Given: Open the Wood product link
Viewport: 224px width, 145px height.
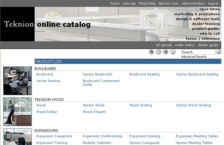Looking at the screenshot, I should tap(41, 105).
